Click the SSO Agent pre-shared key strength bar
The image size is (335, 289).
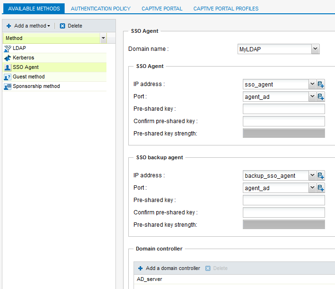pos(284,133)
